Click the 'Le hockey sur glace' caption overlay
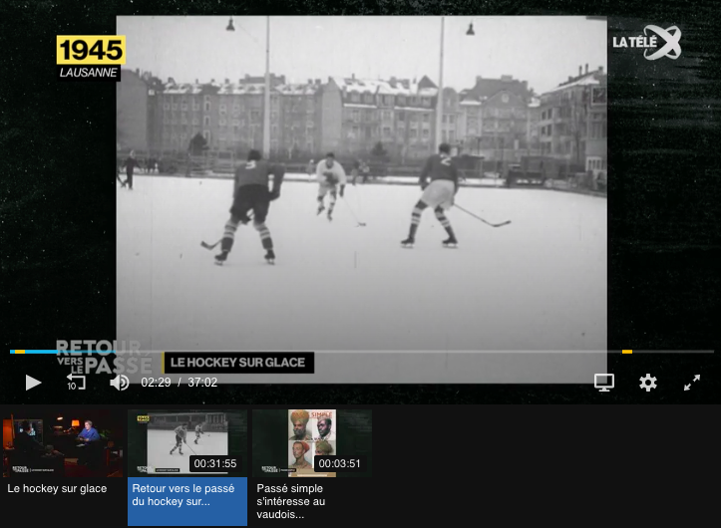Image resolution: width=721 pixels, height=528 pixels. point(237,363)
